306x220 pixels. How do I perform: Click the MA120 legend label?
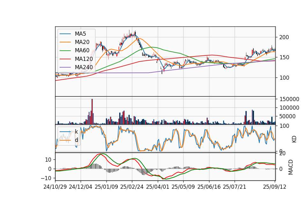pyautogui.click(x=84, y=59)
